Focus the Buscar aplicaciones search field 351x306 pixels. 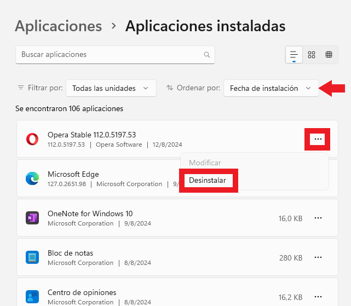[x=116, y=55]
